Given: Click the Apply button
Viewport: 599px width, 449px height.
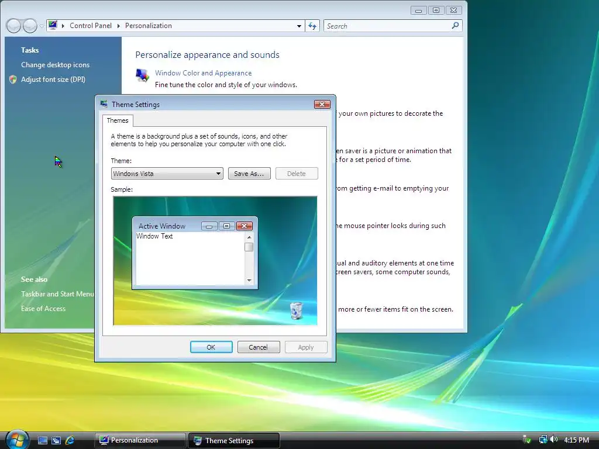Looking at the screenshot, I should click(x=306, y=347).
